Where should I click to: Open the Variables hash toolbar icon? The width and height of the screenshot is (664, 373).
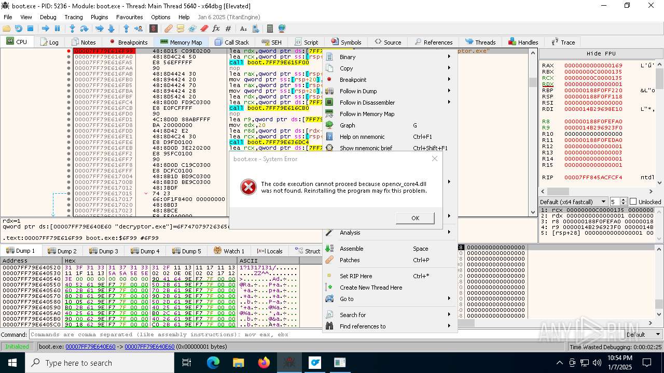click(228, 28)
